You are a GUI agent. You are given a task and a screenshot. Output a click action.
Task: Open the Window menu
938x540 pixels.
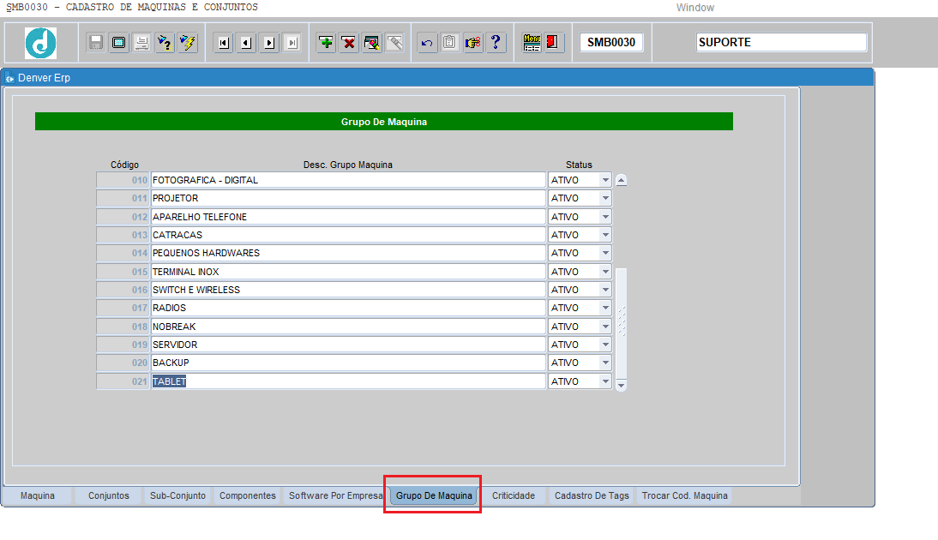click(695, 8)
